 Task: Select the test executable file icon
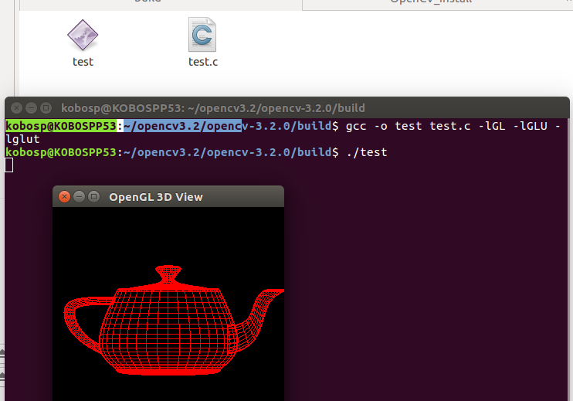[83, 35]
